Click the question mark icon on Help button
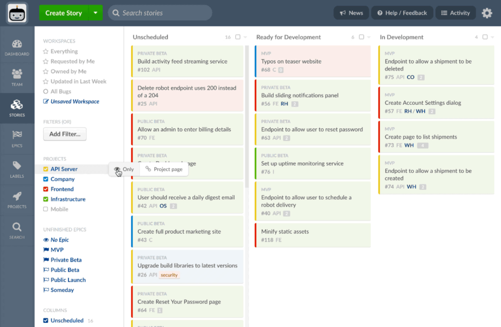This screenshot has width=501, height=327. [380, 13]
